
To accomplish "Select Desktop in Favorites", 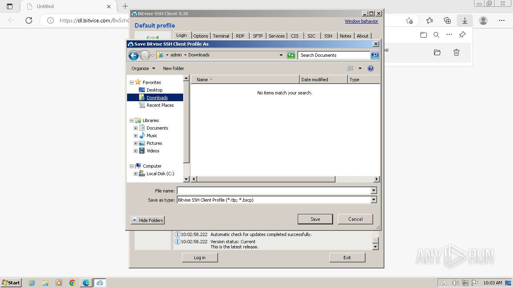I will [x=154, y=90].
